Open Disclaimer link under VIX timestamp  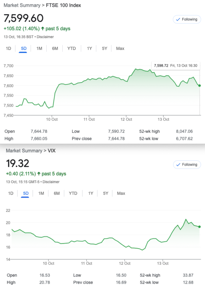(x=51, y=182)
